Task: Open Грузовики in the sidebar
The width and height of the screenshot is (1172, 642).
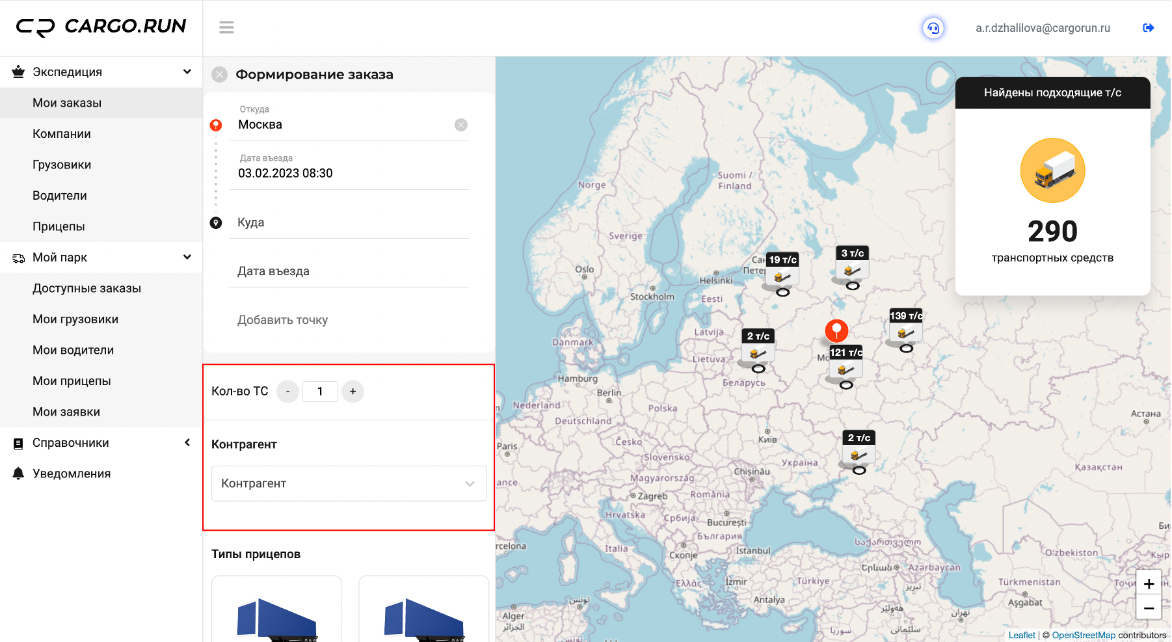Action: [x=62, y=165]
